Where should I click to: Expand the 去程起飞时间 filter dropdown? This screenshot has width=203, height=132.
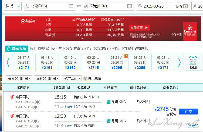point(19,78)
